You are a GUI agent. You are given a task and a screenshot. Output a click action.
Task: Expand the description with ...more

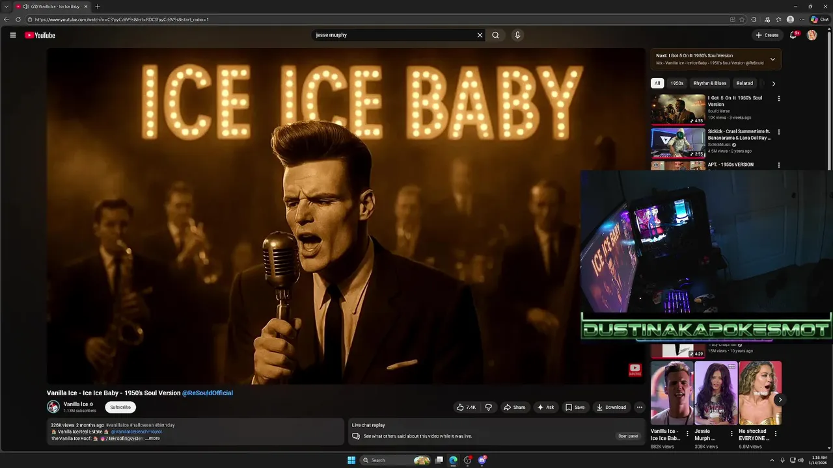pos(152,439)
